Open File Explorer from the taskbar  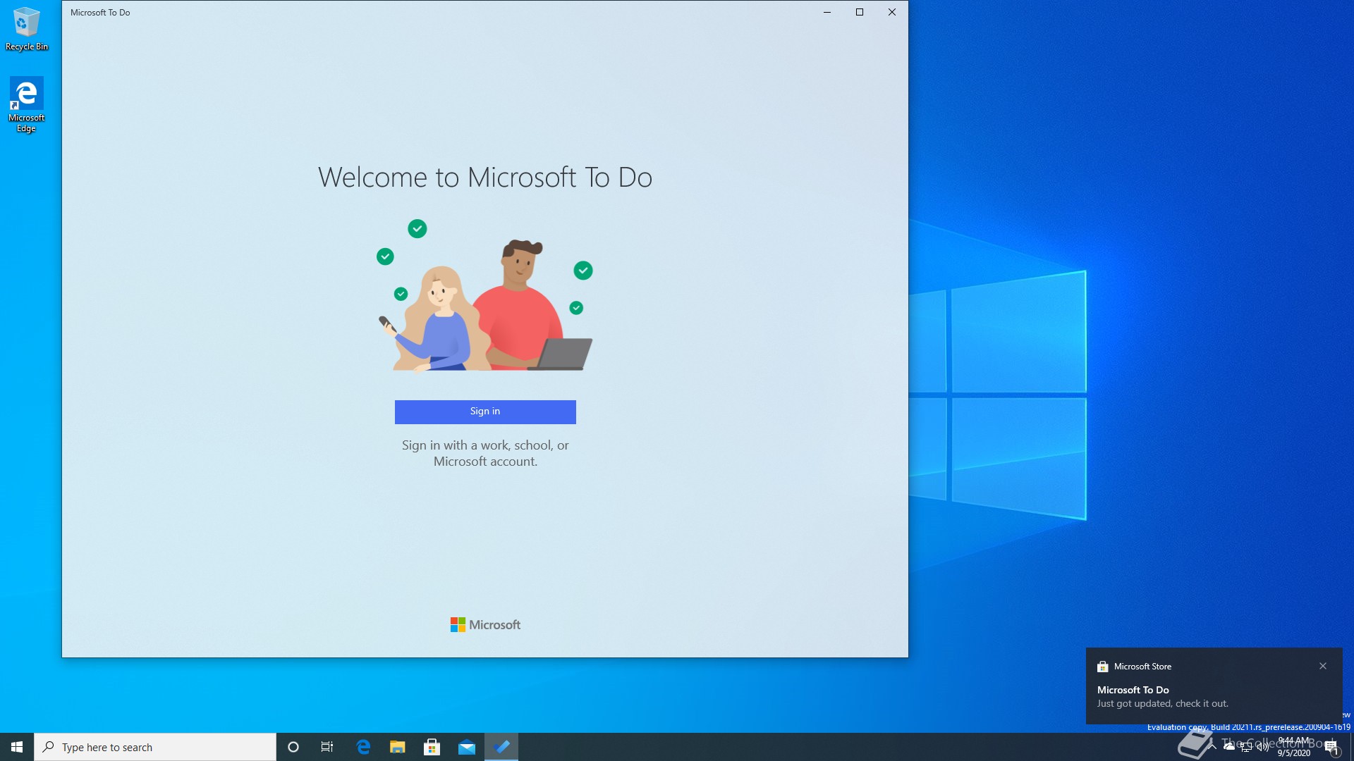coord(398,747)
